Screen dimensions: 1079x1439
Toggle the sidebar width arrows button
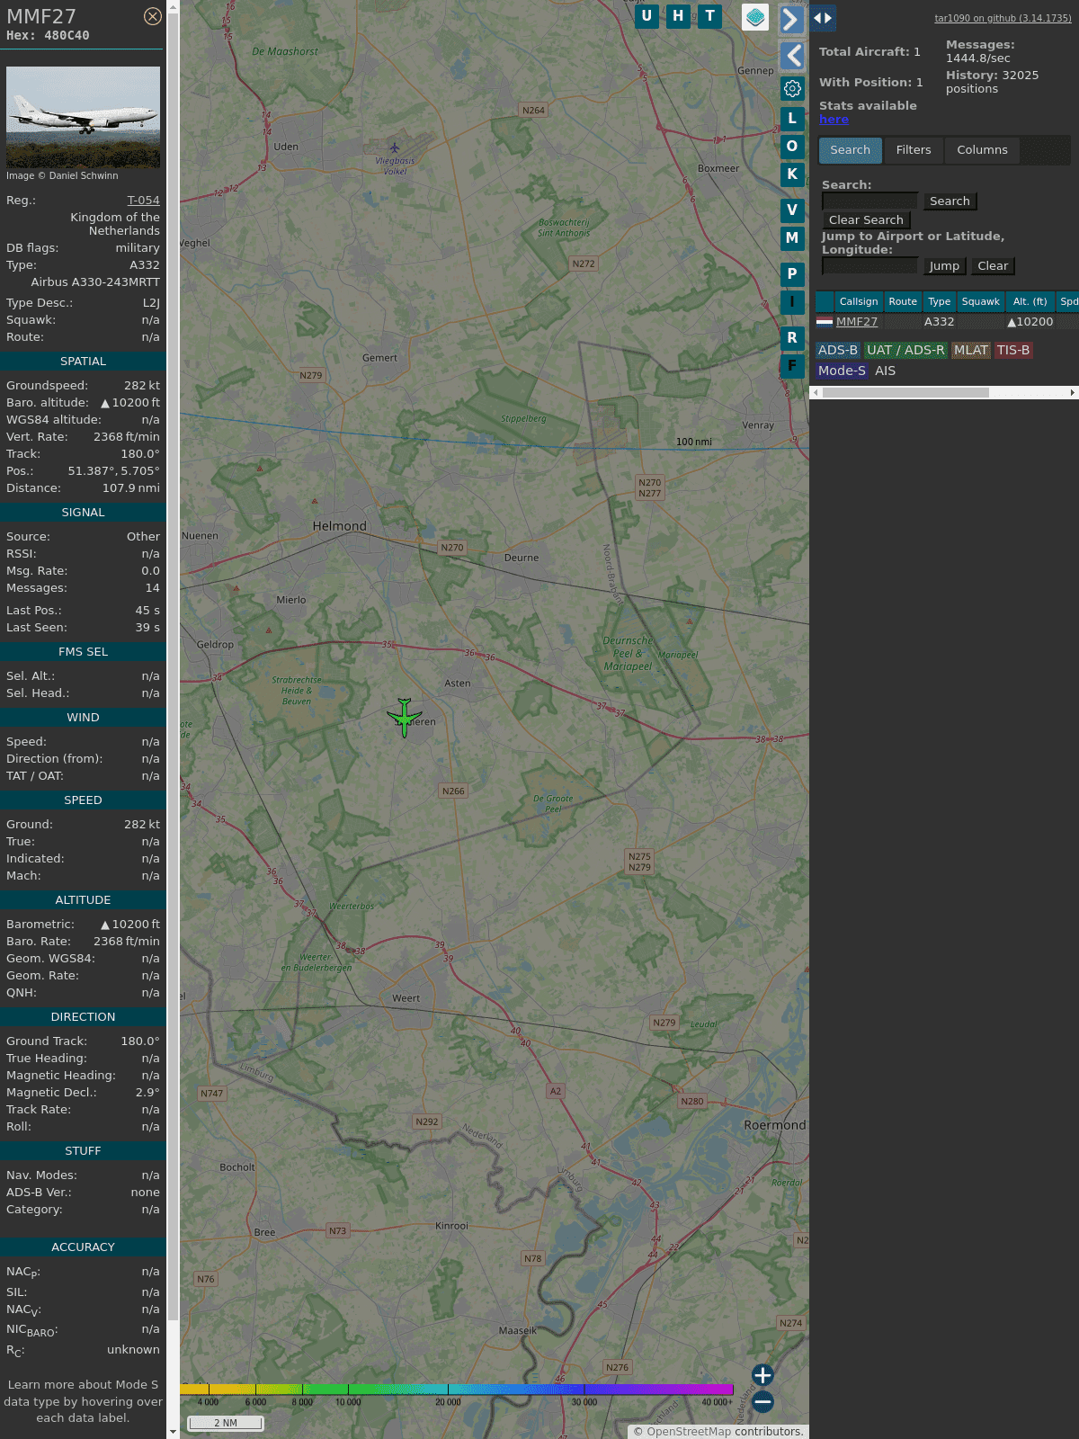(823, 18)
